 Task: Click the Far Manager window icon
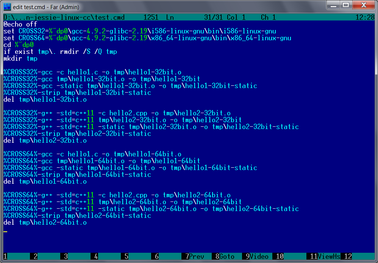tap(7, 6)
